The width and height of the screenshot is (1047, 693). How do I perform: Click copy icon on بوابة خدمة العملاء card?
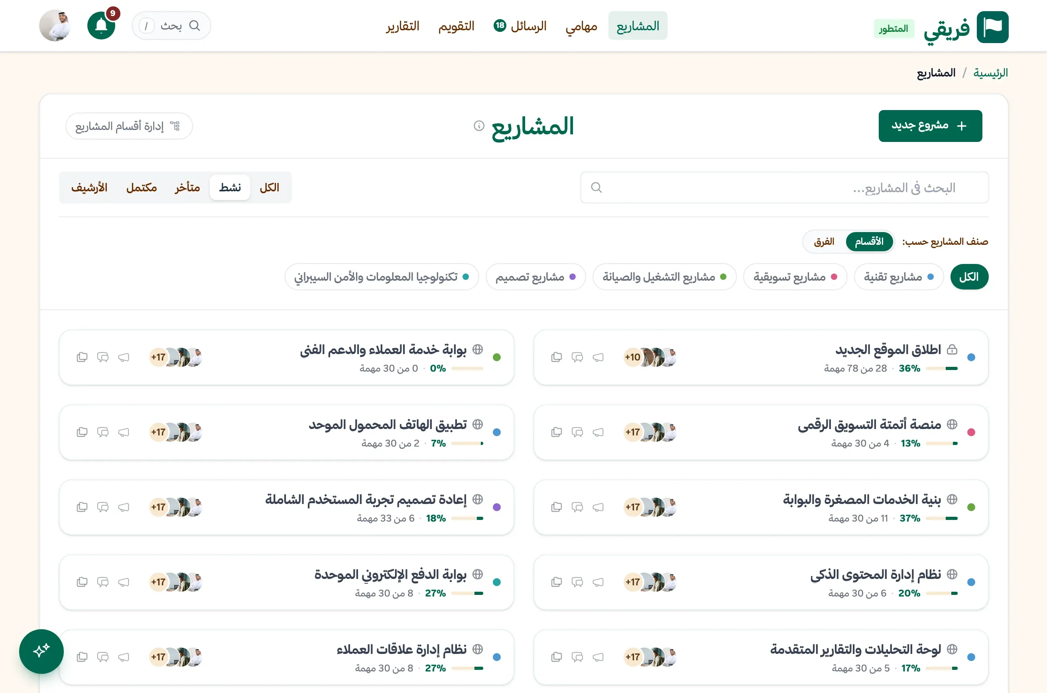point(82,357)
